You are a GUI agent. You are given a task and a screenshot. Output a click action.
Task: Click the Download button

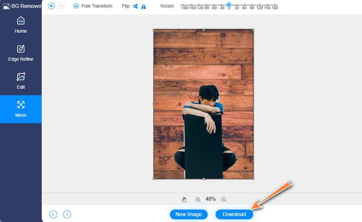(234, 214)
